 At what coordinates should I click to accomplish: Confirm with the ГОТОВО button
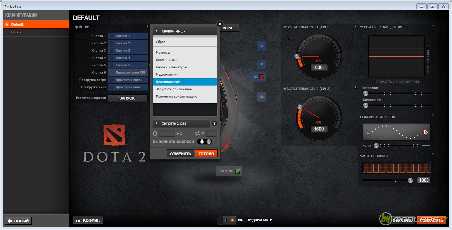206,153
